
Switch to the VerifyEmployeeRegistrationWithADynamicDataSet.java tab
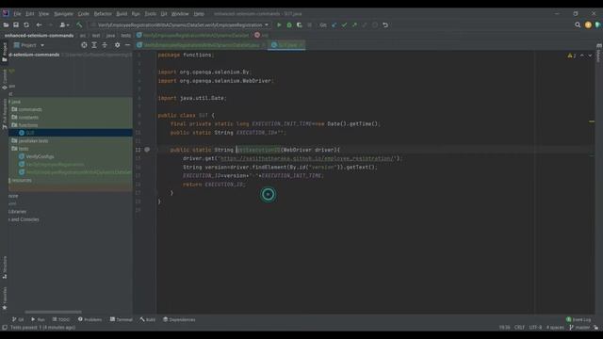point(201,45)
